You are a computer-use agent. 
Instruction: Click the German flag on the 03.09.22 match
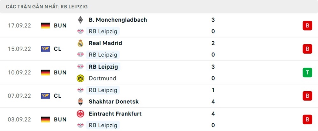click(45, 120)
